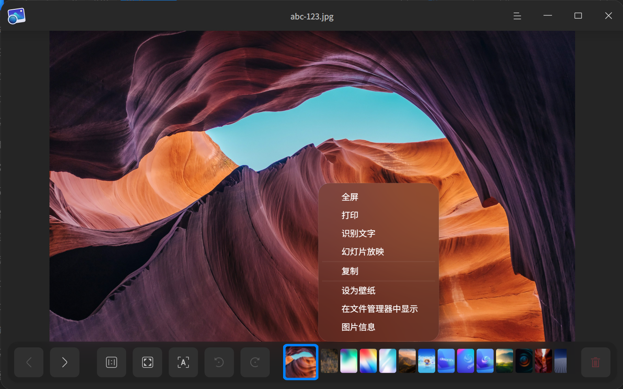Choose 复制 in the context menu
The image size is (623, 389).
click(378, 271)
